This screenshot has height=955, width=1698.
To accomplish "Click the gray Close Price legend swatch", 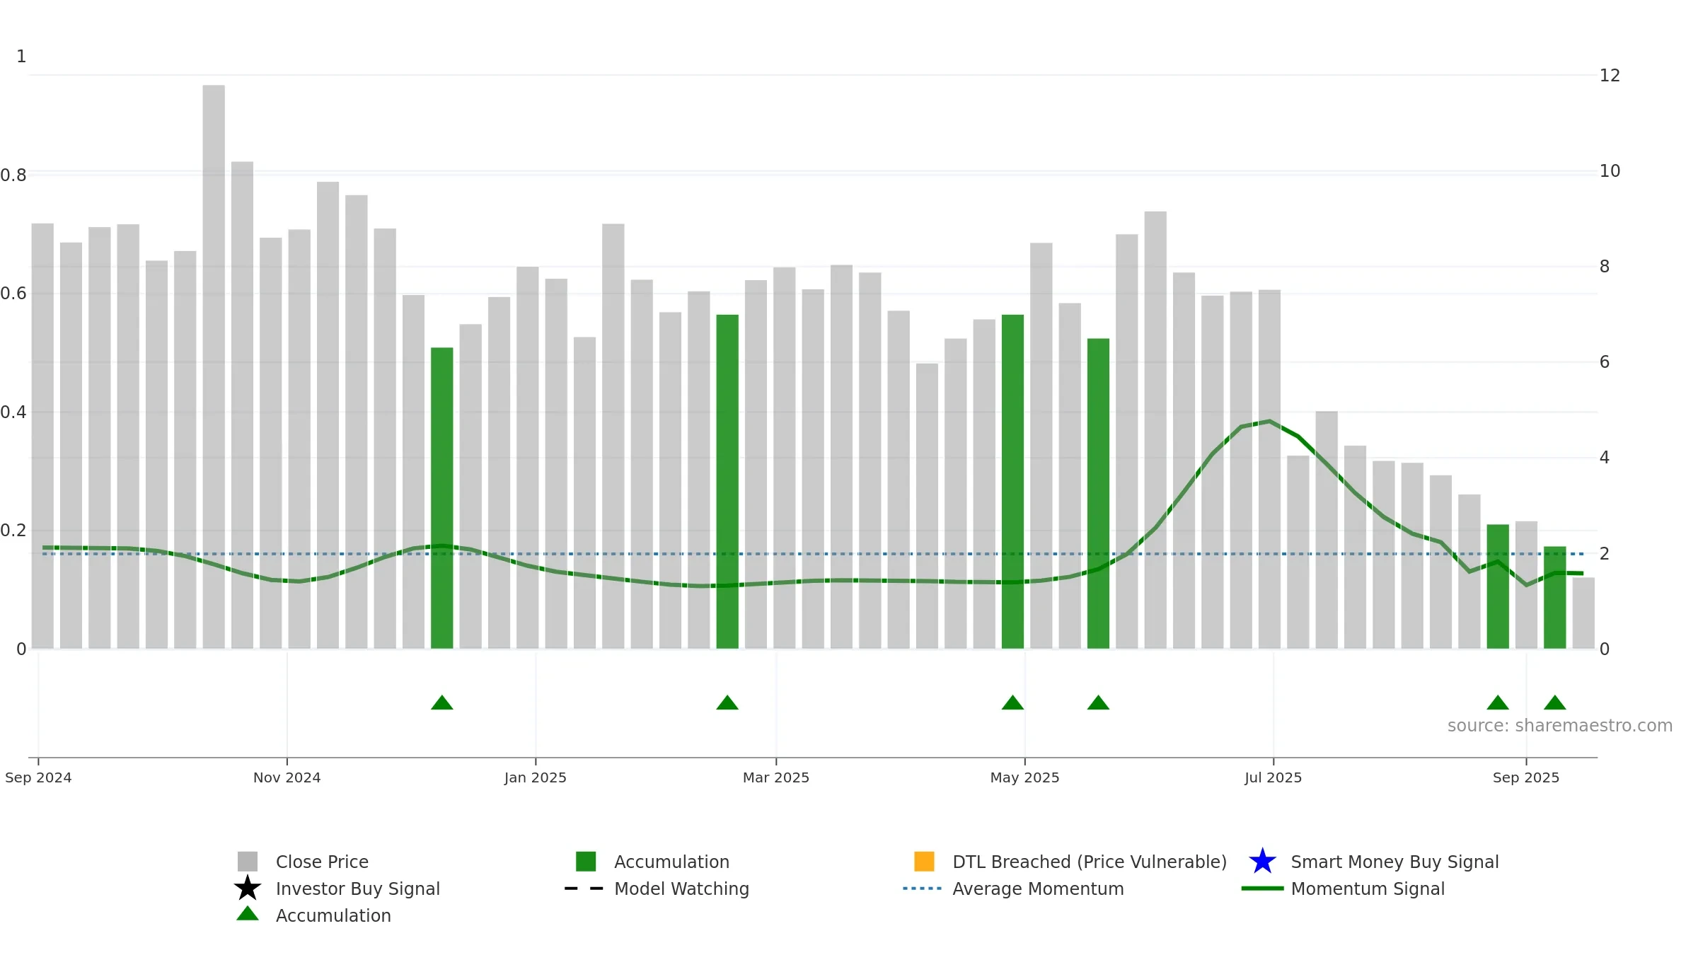I will pyautogui.click(x=248, y=862).
